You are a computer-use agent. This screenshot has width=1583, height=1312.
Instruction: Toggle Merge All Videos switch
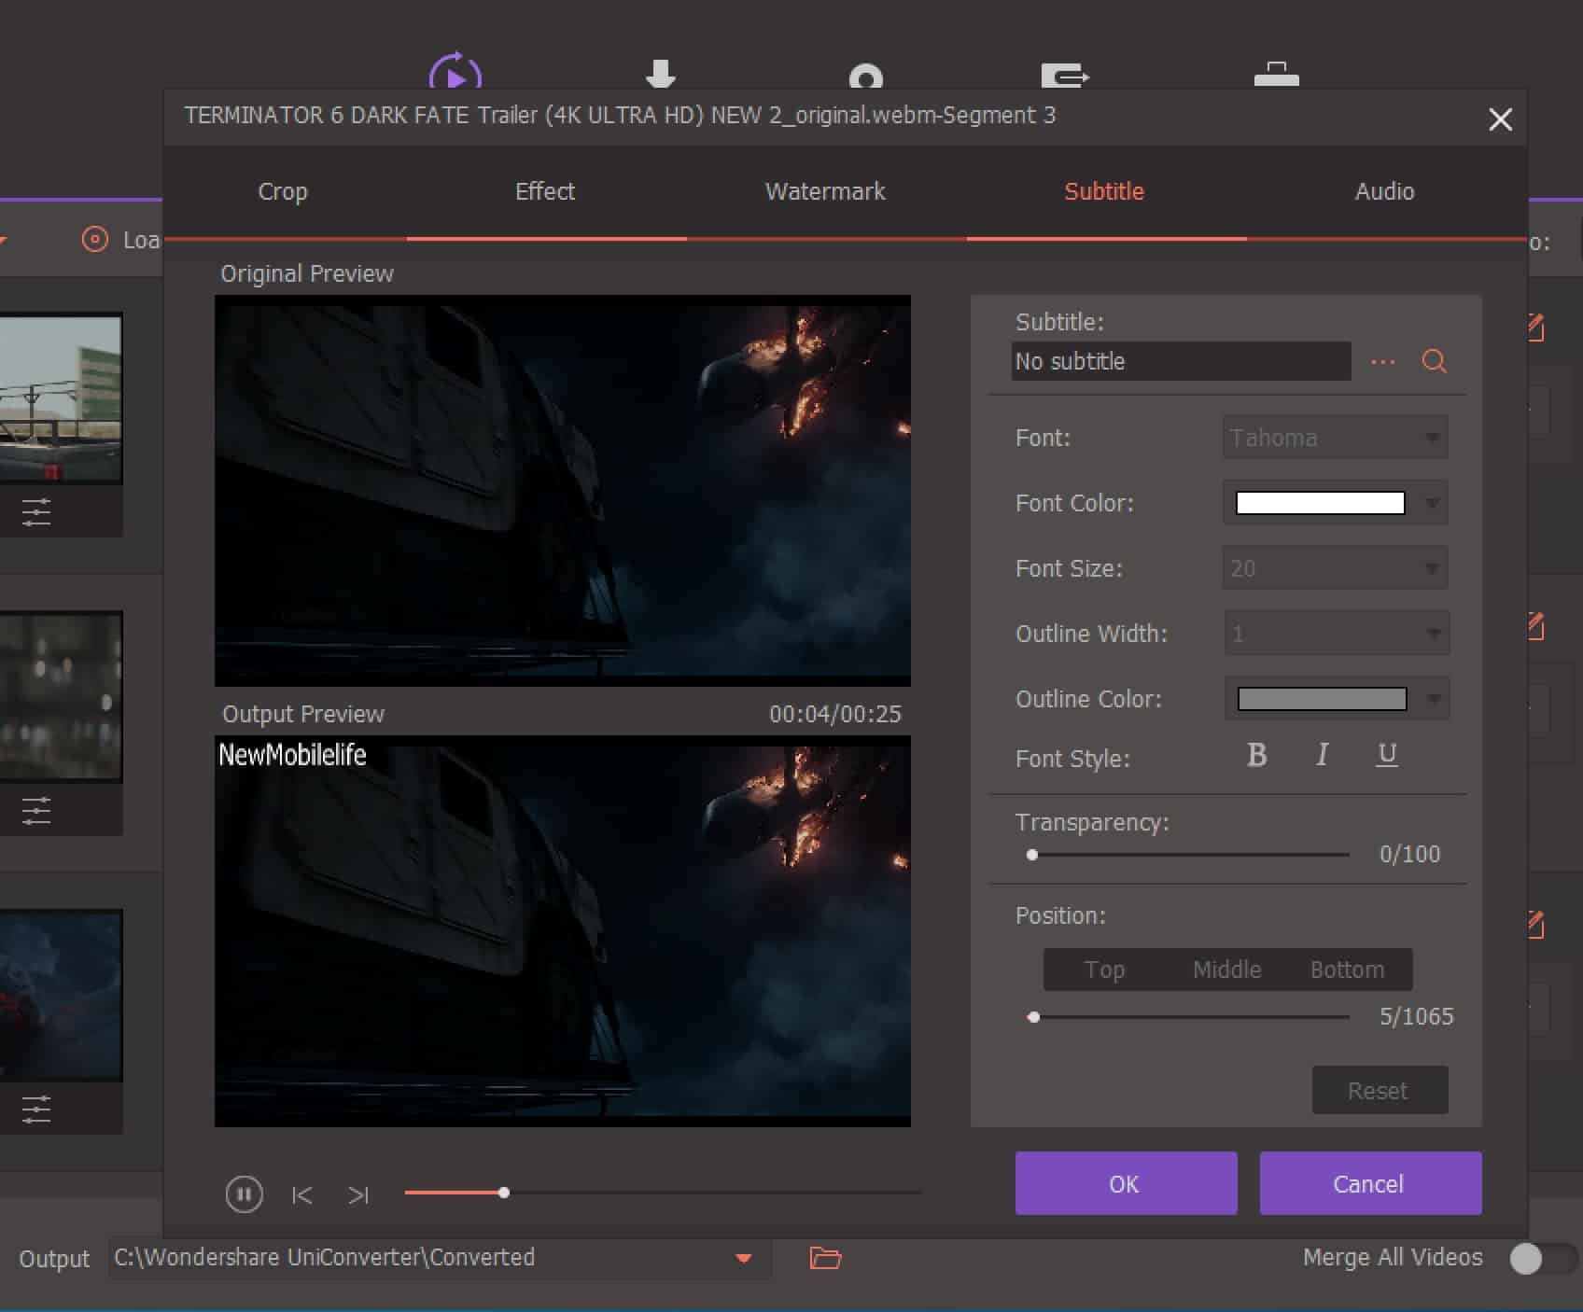point(1542,1259)
